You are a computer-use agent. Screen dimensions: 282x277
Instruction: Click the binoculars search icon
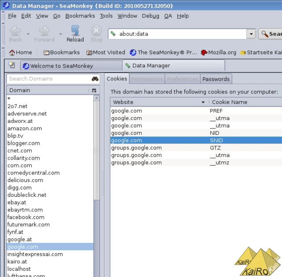point(95,79)
